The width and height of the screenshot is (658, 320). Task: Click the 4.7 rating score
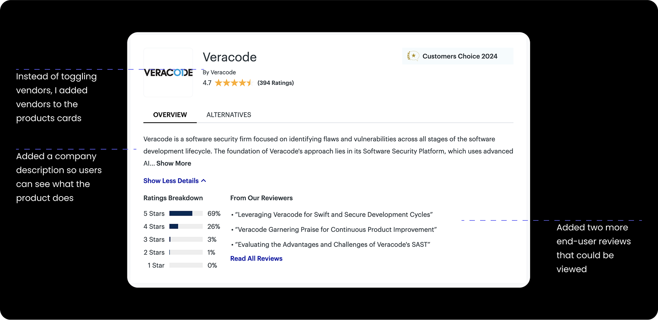click(207, 83)
